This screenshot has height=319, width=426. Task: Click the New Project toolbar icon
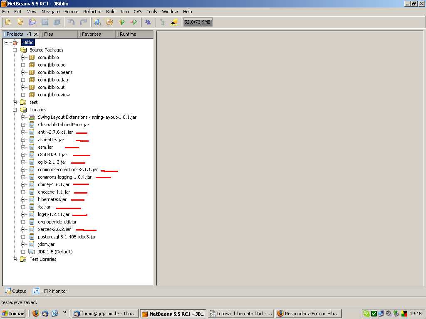(20, 22)
